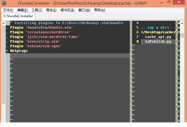The height and width of the screenshot is (127, 187).
Task: Maximize the GVIM window
Action: coord(169,2)
